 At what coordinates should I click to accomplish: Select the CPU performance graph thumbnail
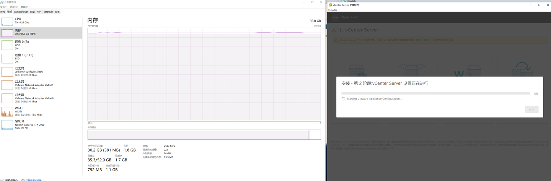[7, 21]
